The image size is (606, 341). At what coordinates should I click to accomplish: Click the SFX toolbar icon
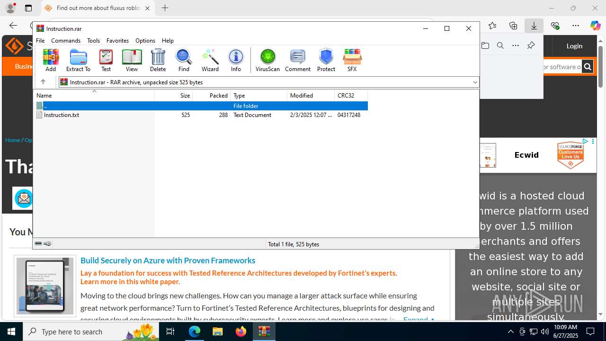coord(352,60)
